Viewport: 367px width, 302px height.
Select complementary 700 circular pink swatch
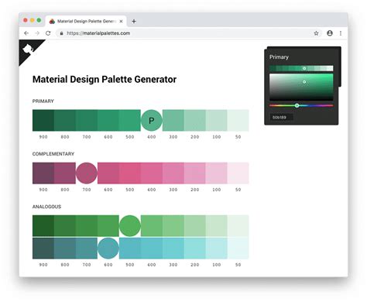87,173
